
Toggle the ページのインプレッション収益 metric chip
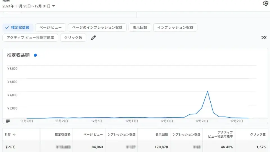pyautogui.click(x=97, y=27)
